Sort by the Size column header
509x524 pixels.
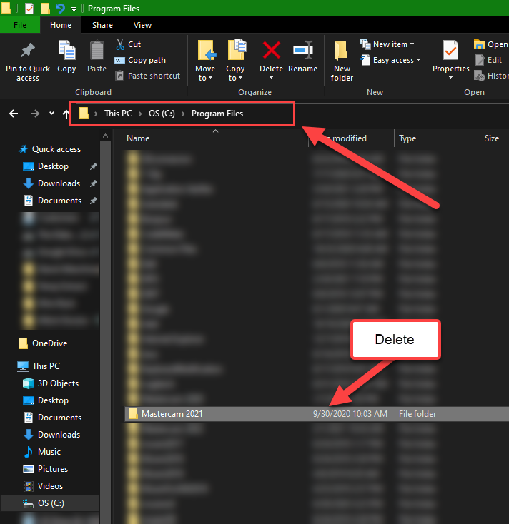492,138
